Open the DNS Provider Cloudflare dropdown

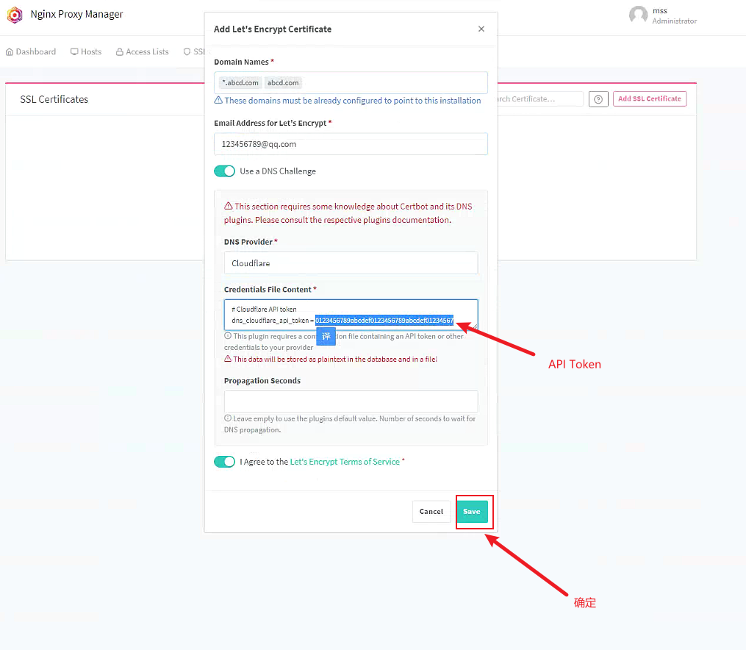pos(351,263)
